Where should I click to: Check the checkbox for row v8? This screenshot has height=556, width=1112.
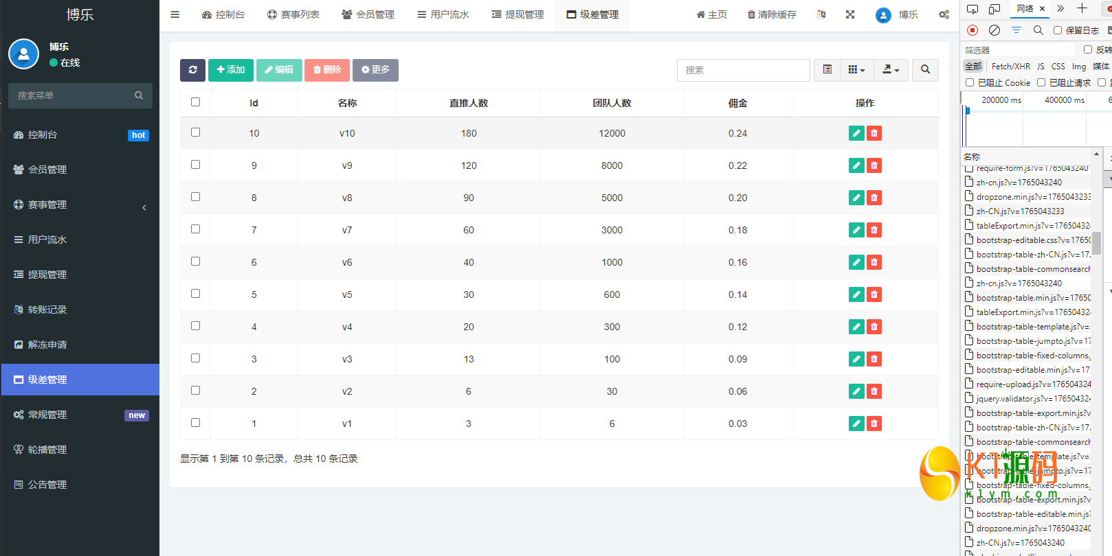(195, 197)
